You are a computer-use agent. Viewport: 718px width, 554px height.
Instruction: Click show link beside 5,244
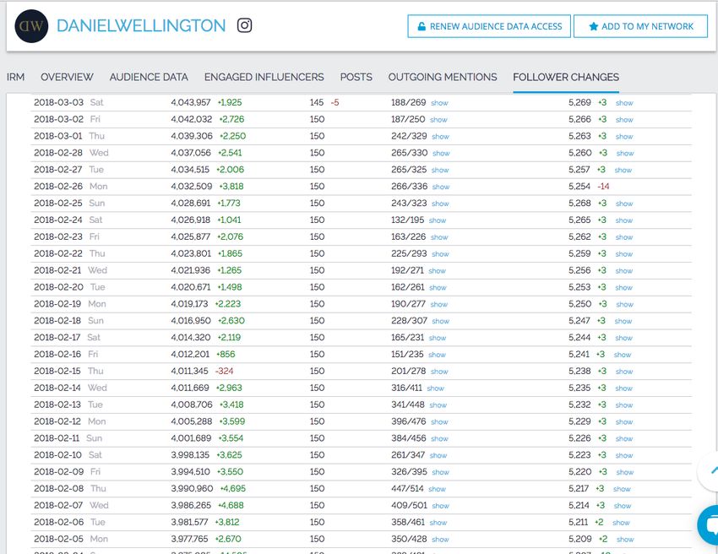coord(624,338)
